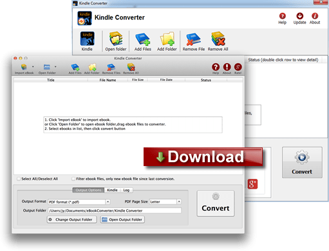Screen dimensions: 329x251
Task: Open Help in Mac window toolbar
Action: (216, 67)
